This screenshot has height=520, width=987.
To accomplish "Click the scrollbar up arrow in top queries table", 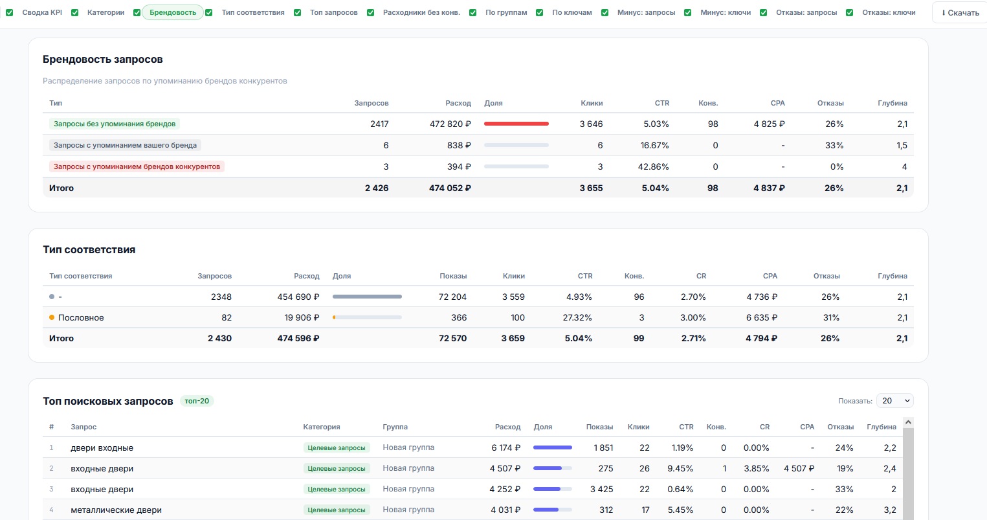I will pyautogui.click(x=908, y=422).
